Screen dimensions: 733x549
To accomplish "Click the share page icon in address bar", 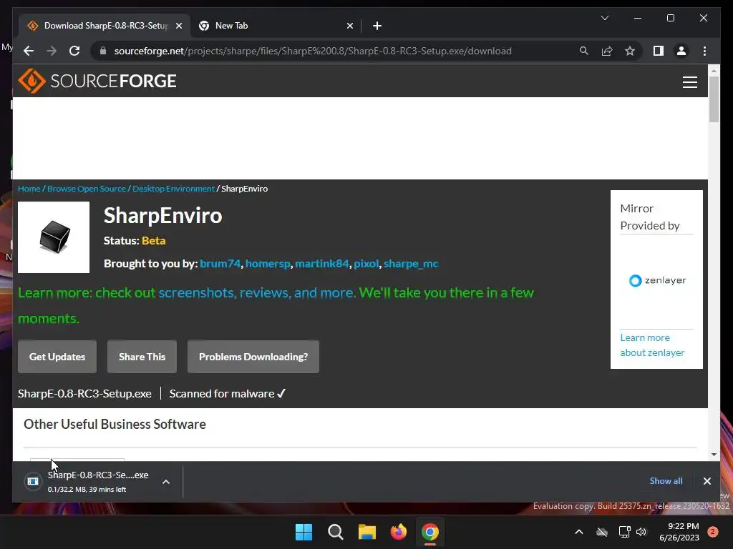I will click(x=607, y=51).
